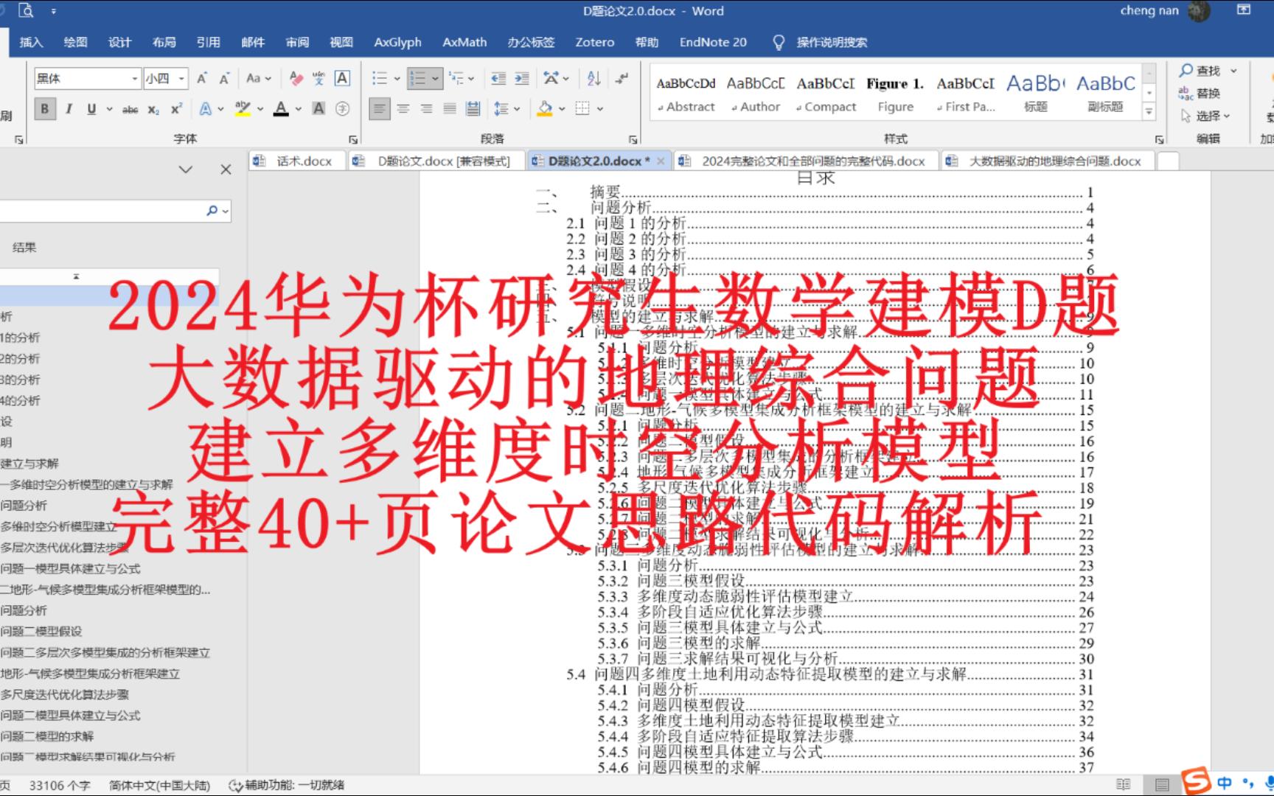Viewport: 1274px width, 796px height.
Task: Clear all formatting with the eraser icon
Action: [296, 78]
